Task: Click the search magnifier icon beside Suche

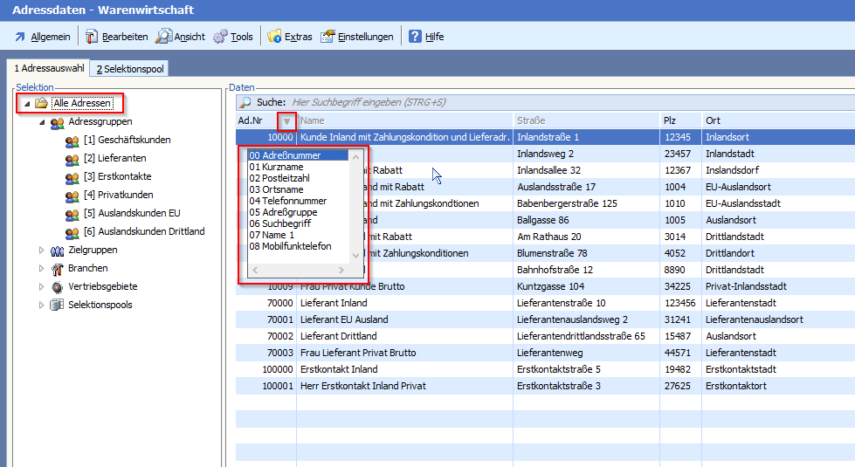Action: (x=245, y=102)
